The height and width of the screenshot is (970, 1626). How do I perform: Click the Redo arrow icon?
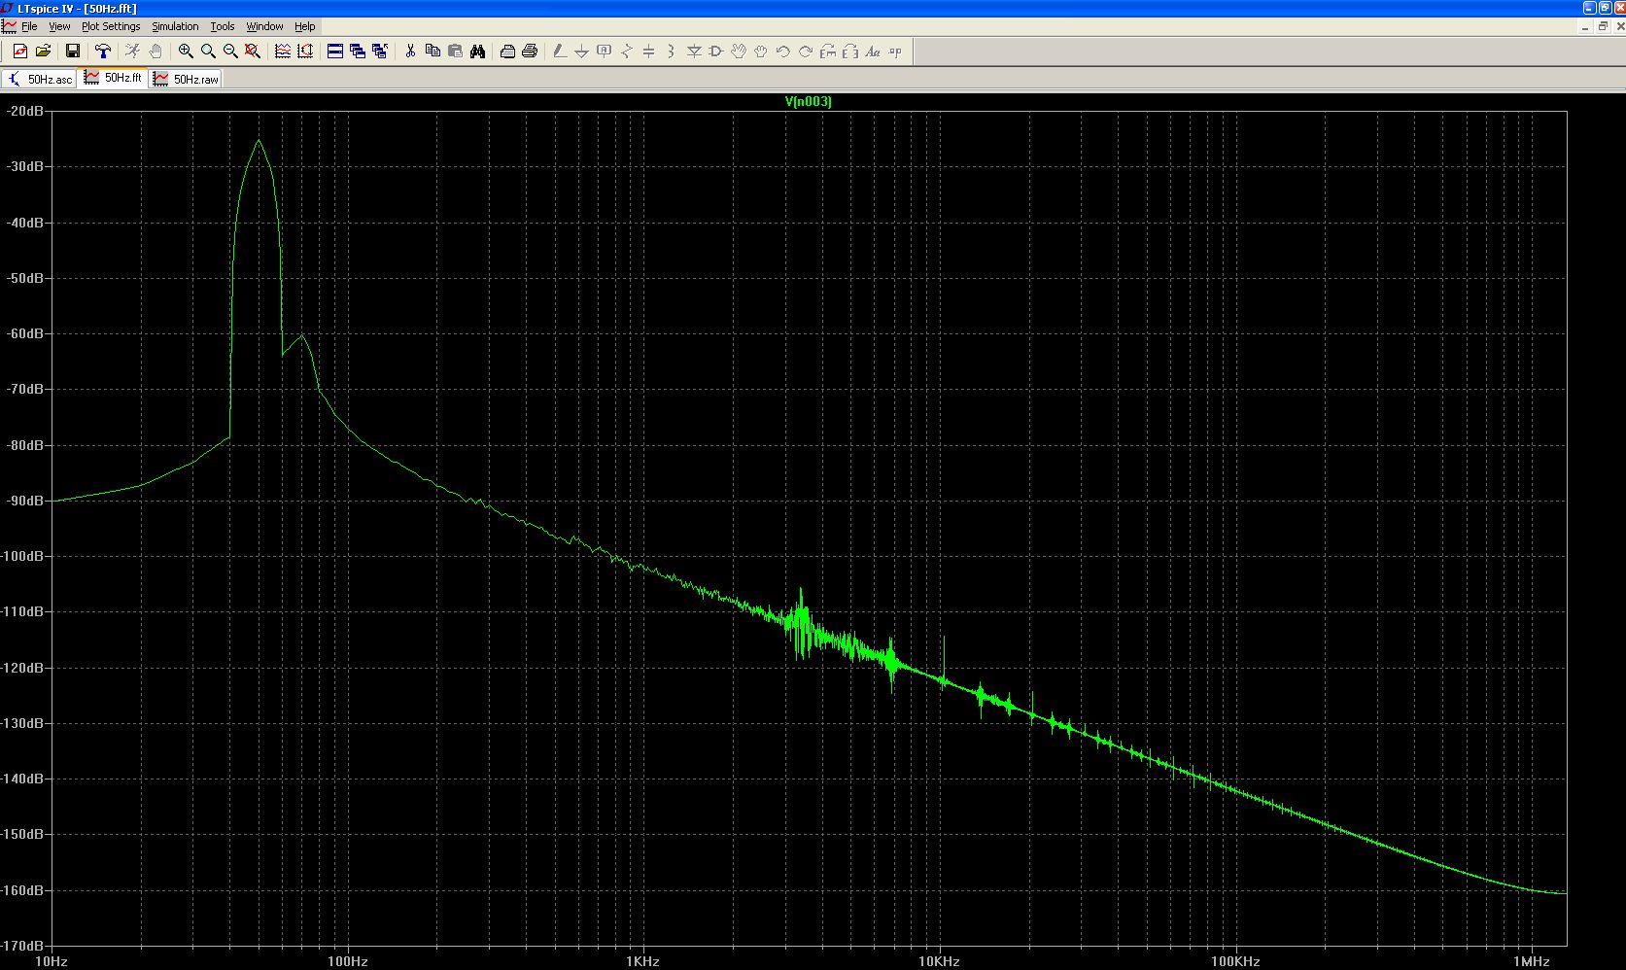point(806,52)
